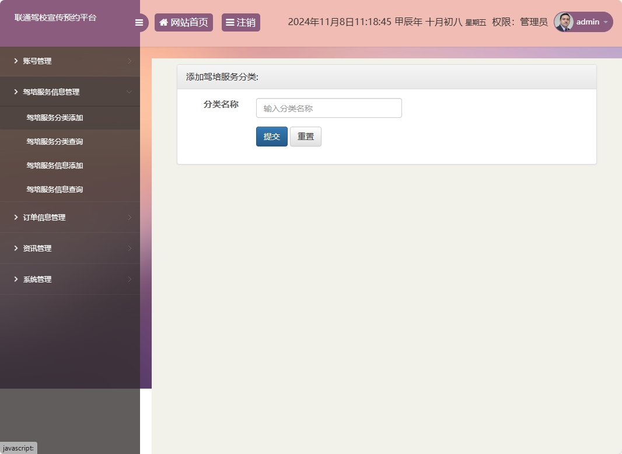Open 驾培服务信息查询 submenu item
This screenshot has height=454, width=622.
pos(70,189)
